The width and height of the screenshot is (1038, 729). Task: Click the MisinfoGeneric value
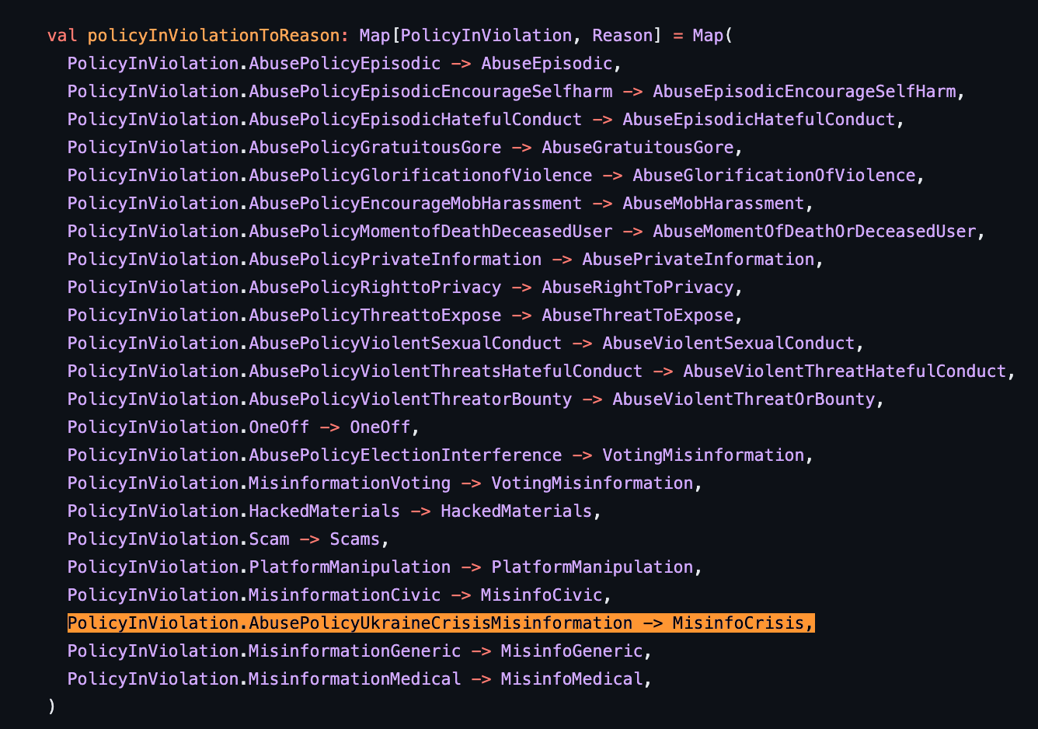point(572,651)
